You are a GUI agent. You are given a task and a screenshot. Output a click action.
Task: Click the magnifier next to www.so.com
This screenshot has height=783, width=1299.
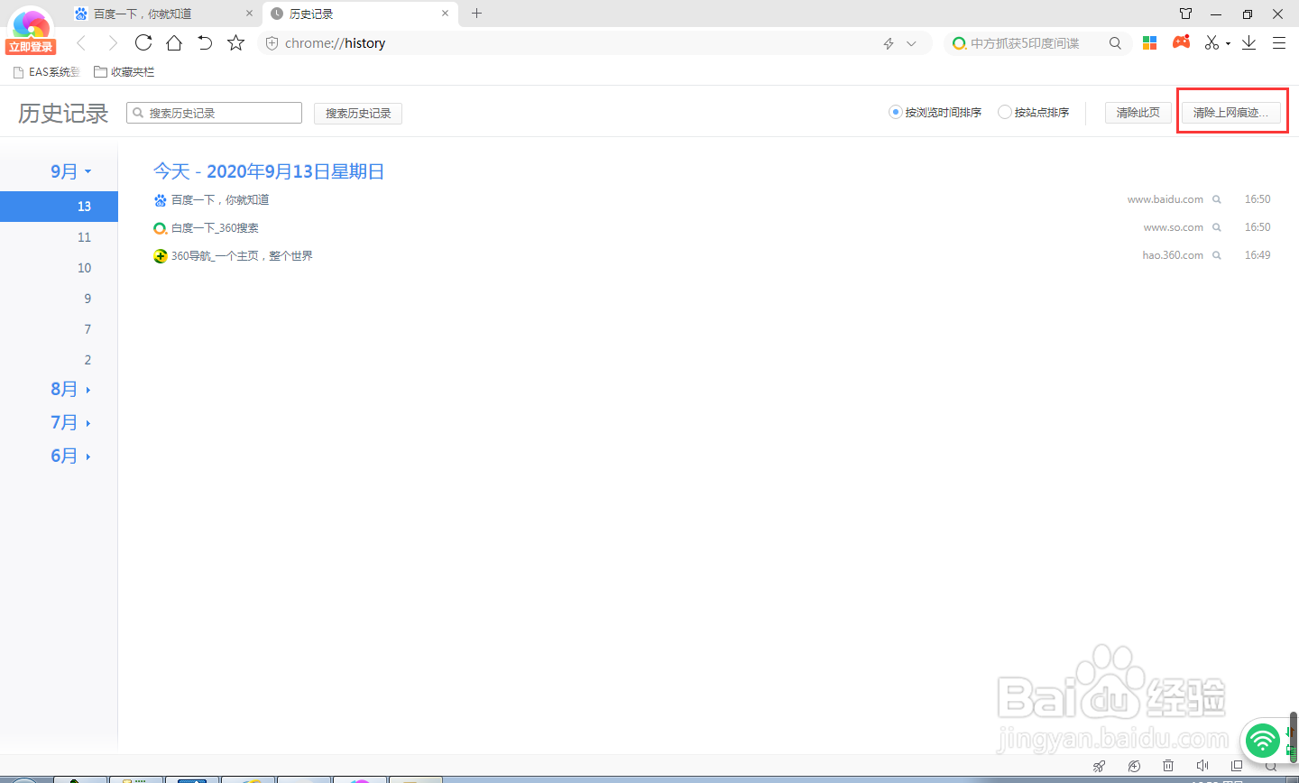pos(1217,227)
